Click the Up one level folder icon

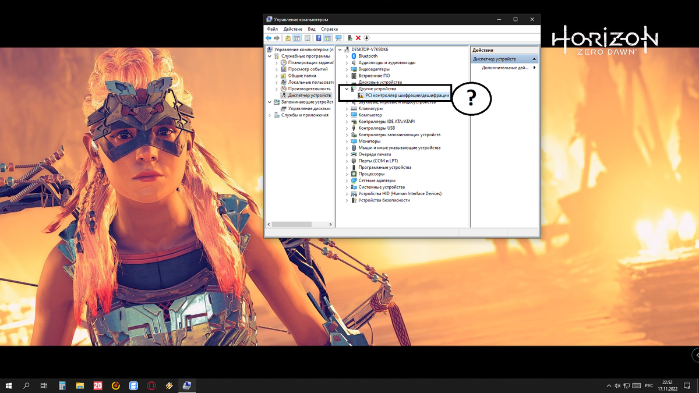(288, 38)
